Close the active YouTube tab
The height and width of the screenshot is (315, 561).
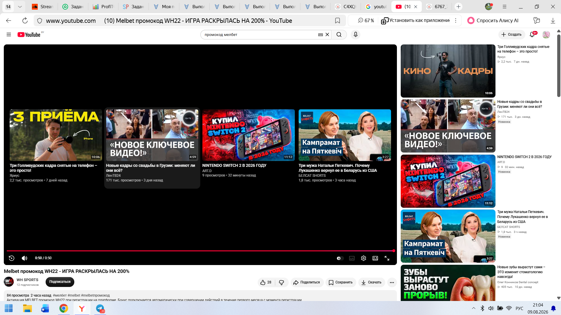[x=416, y=6]
